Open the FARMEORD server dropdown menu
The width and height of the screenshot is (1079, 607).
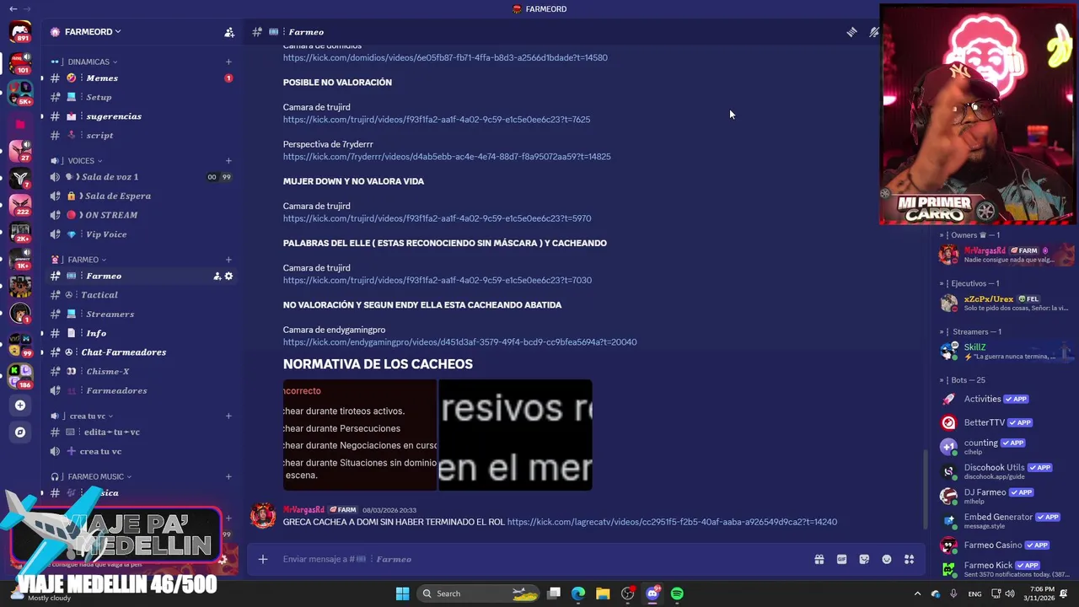[93, 32]
